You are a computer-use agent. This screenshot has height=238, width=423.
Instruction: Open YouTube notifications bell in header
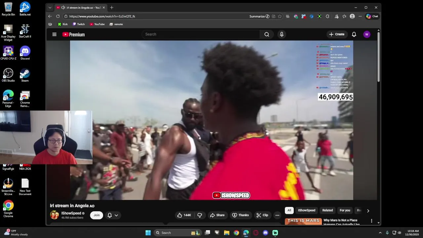click(354, 34)
